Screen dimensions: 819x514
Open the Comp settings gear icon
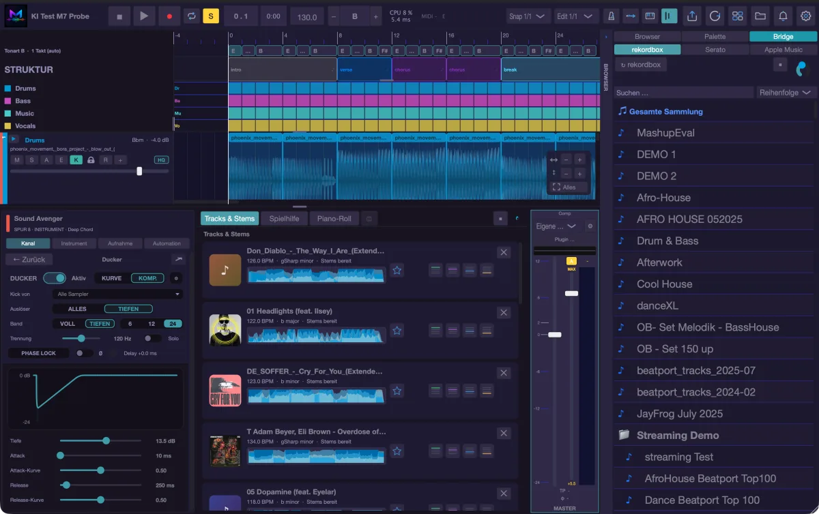(x=590, y=226)
